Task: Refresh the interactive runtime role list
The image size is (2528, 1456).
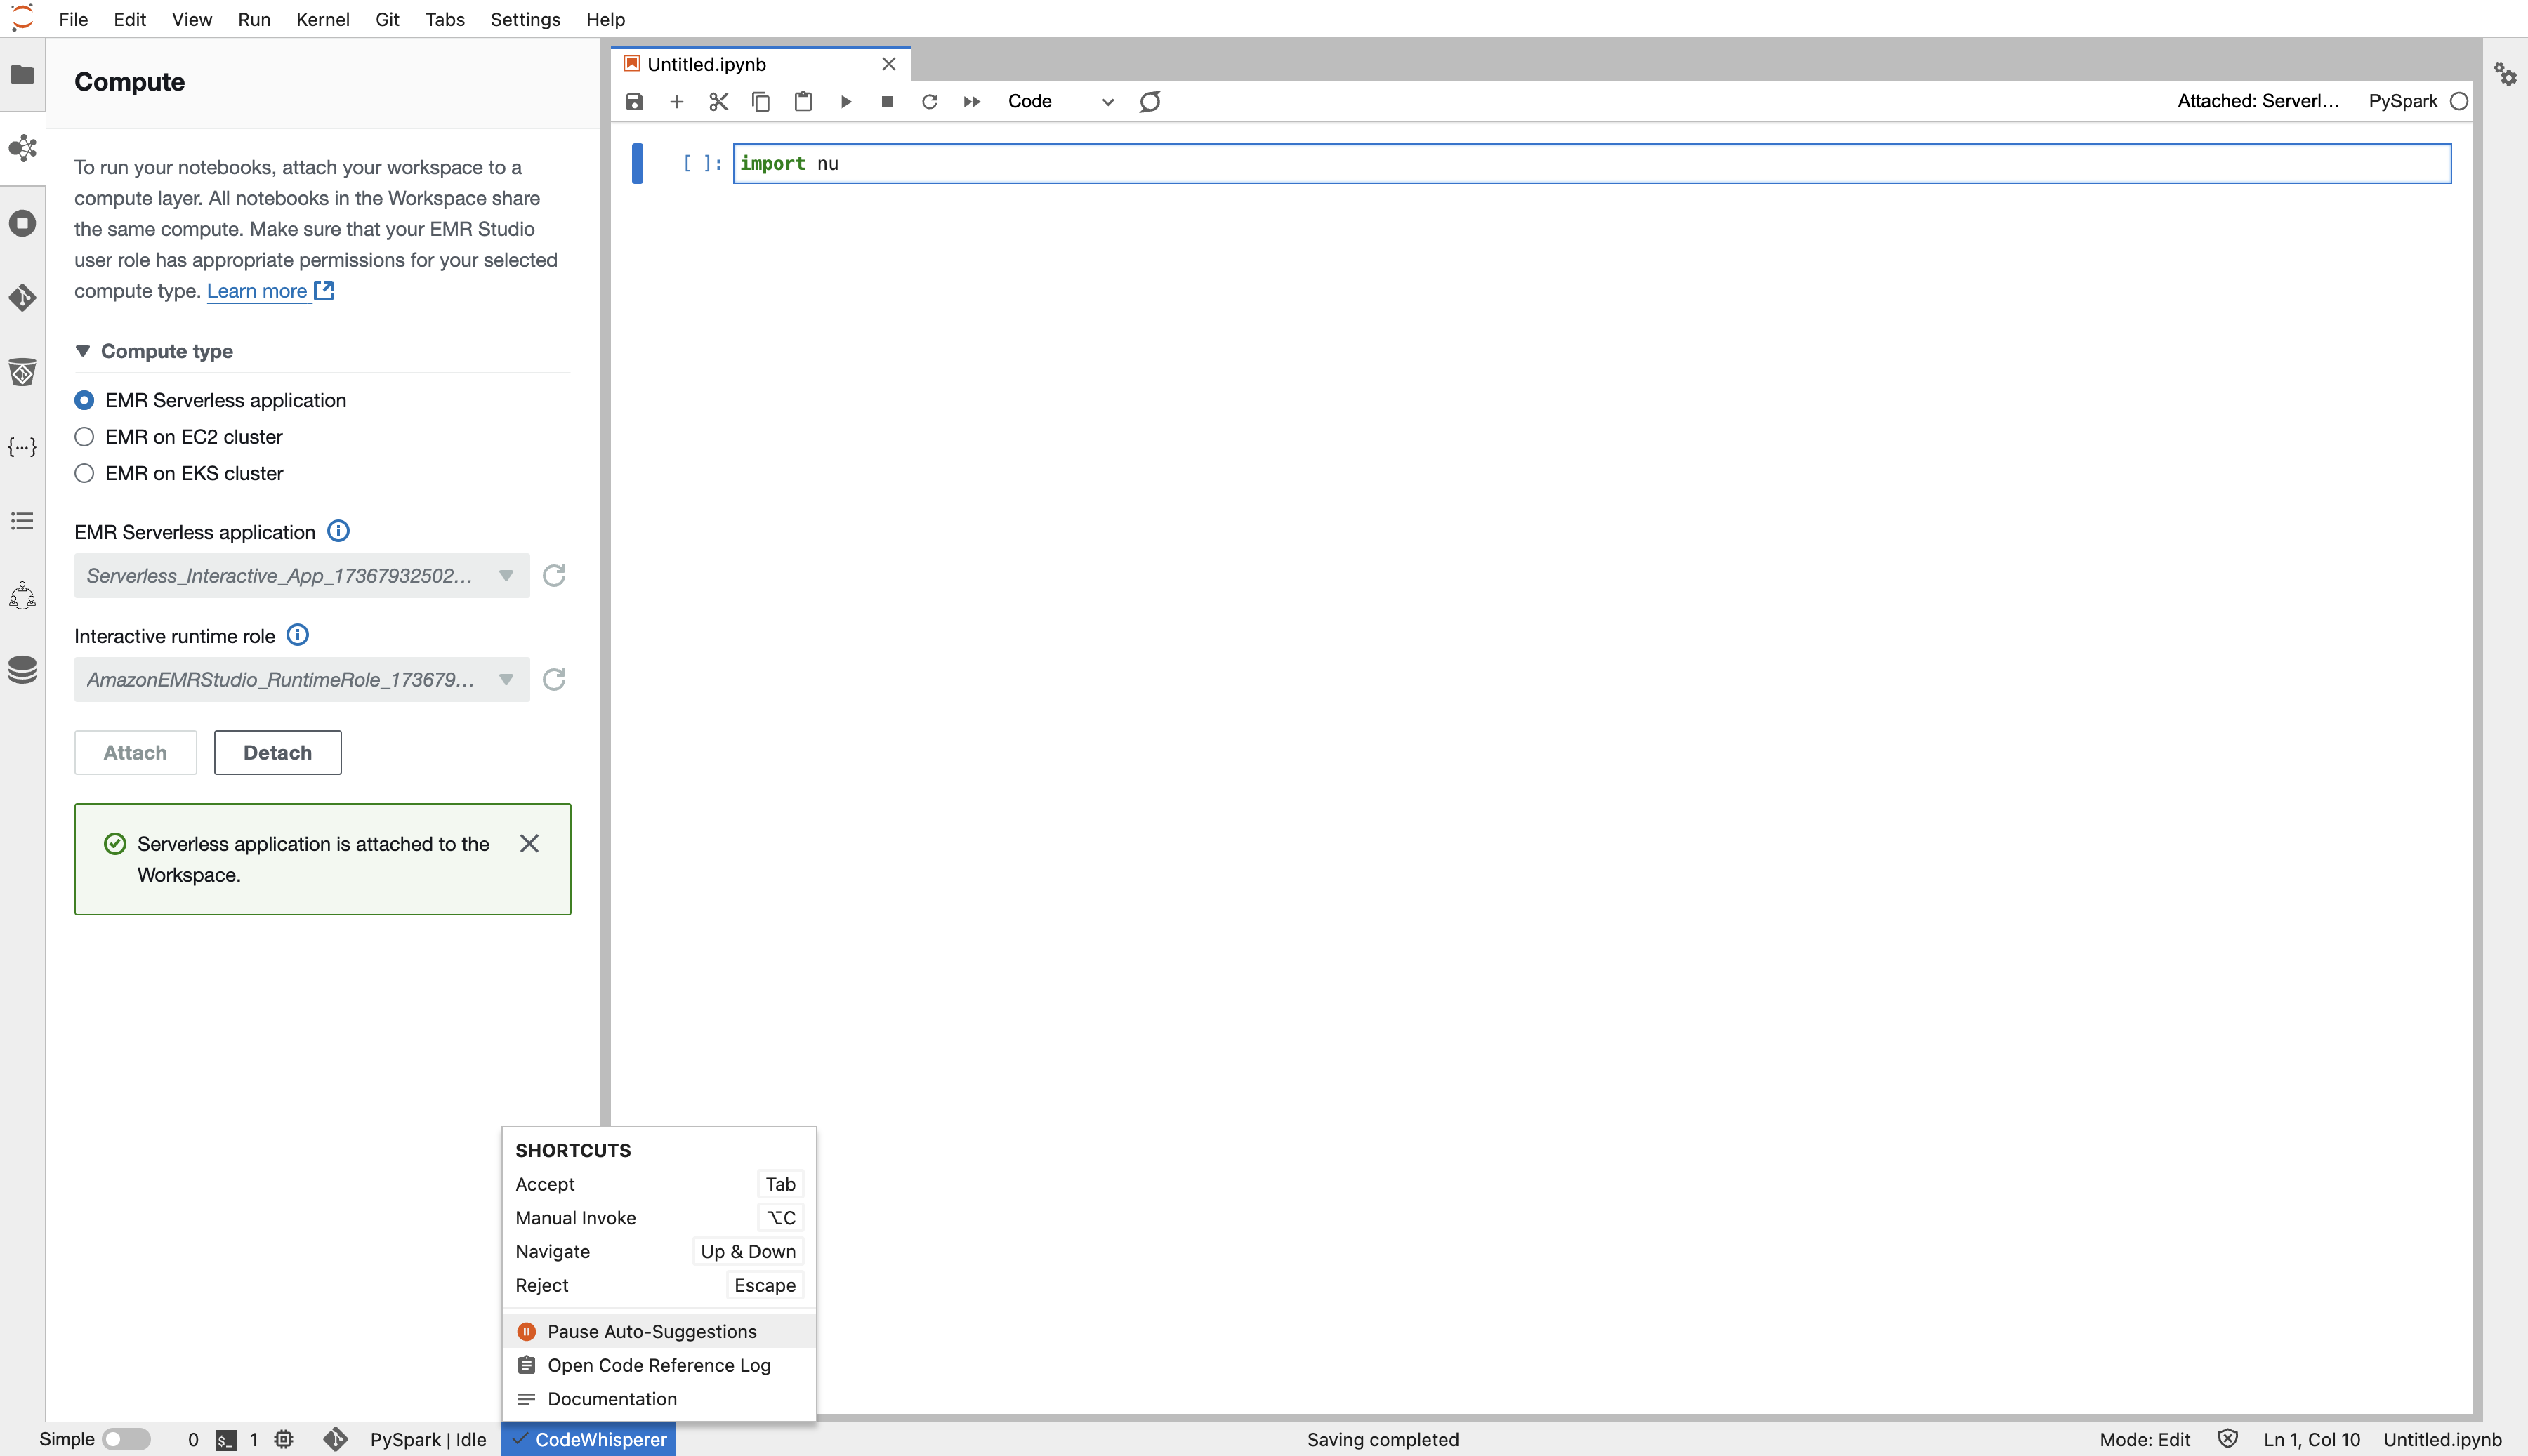Action: [x=554, y=680]
